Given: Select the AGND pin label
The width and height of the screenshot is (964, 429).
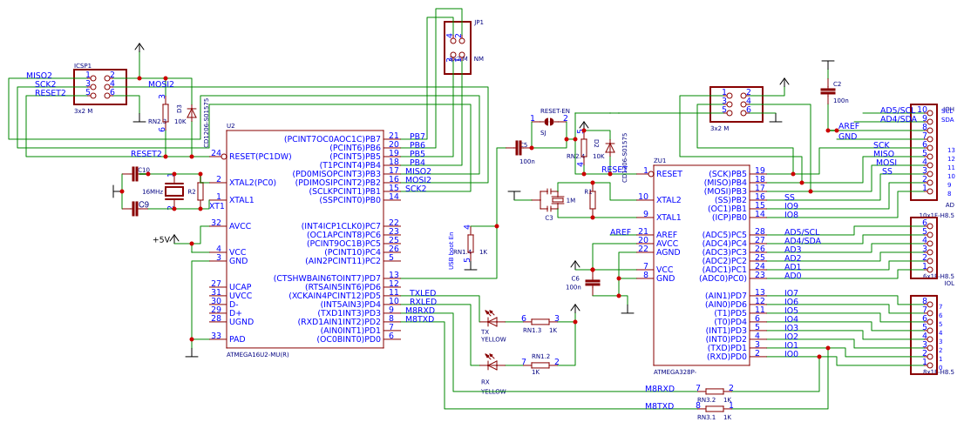Looking at the screenshot, I should pos(668,251).
